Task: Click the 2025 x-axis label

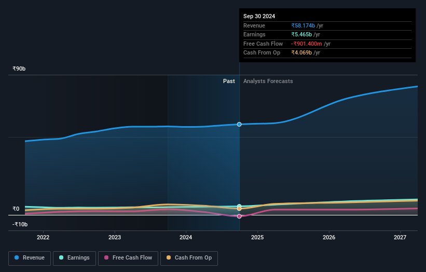Action: [257, 237]
